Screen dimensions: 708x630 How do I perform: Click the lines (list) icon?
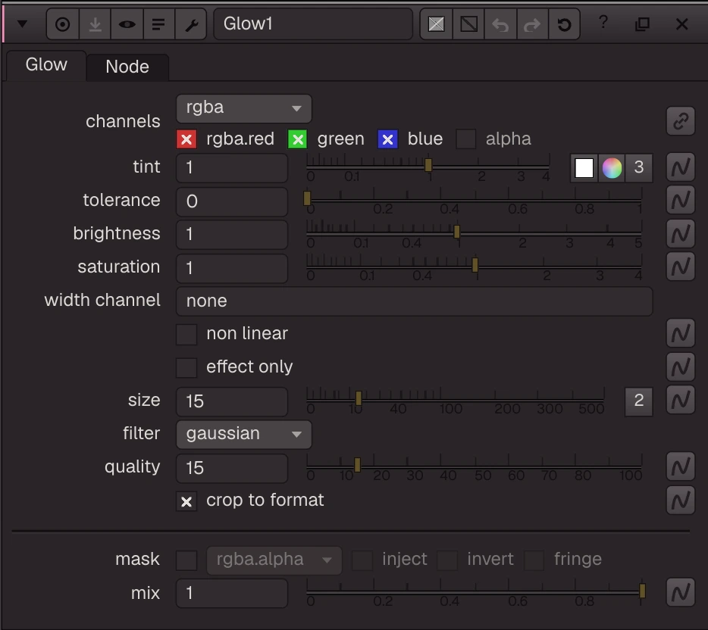158,24
